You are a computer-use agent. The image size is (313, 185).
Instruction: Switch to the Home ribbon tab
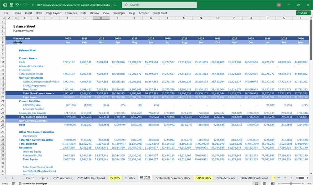17,13
